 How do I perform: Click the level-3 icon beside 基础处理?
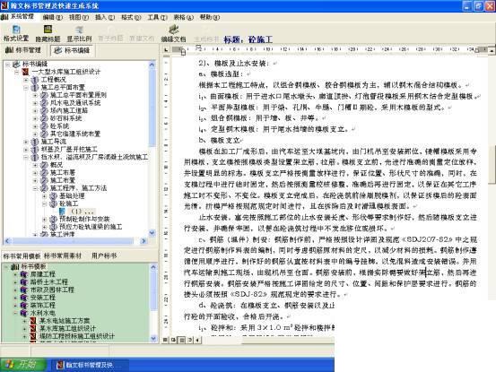[54, 195]
